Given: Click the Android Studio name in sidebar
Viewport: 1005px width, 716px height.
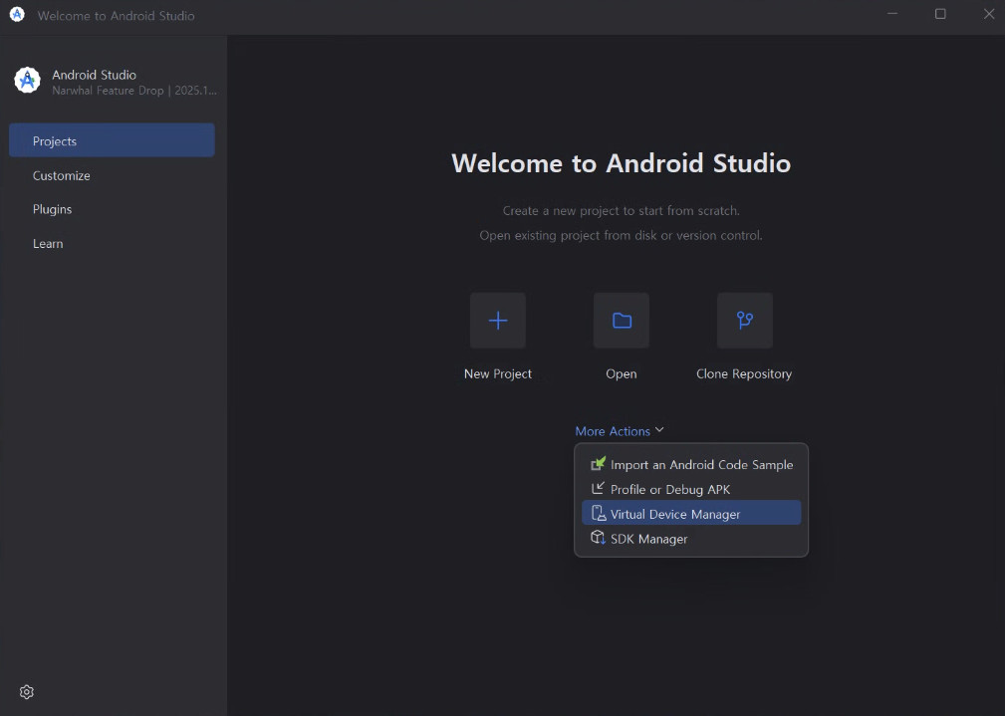Looking at the screenshot, I should (95, 75).
